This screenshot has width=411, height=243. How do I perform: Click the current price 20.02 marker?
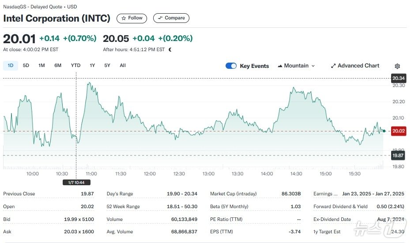(x=398, y=131)
